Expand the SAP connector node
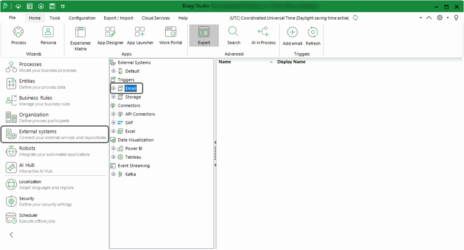The height and width of the screenshot is (250, 464). click(113, 123)
